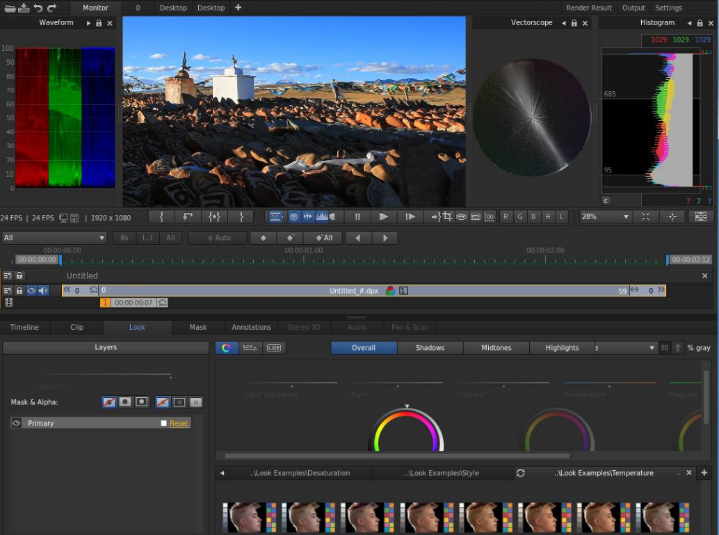
Task: Pause playback with the pause button
Action: pyautogui.click(x=357, y=216)
